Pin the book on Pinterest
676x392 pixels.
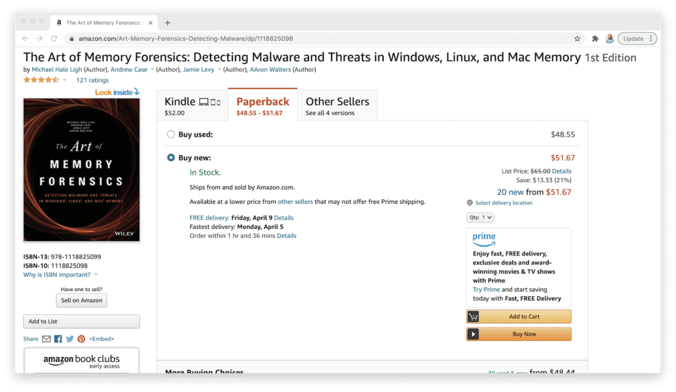click(81, 339)
